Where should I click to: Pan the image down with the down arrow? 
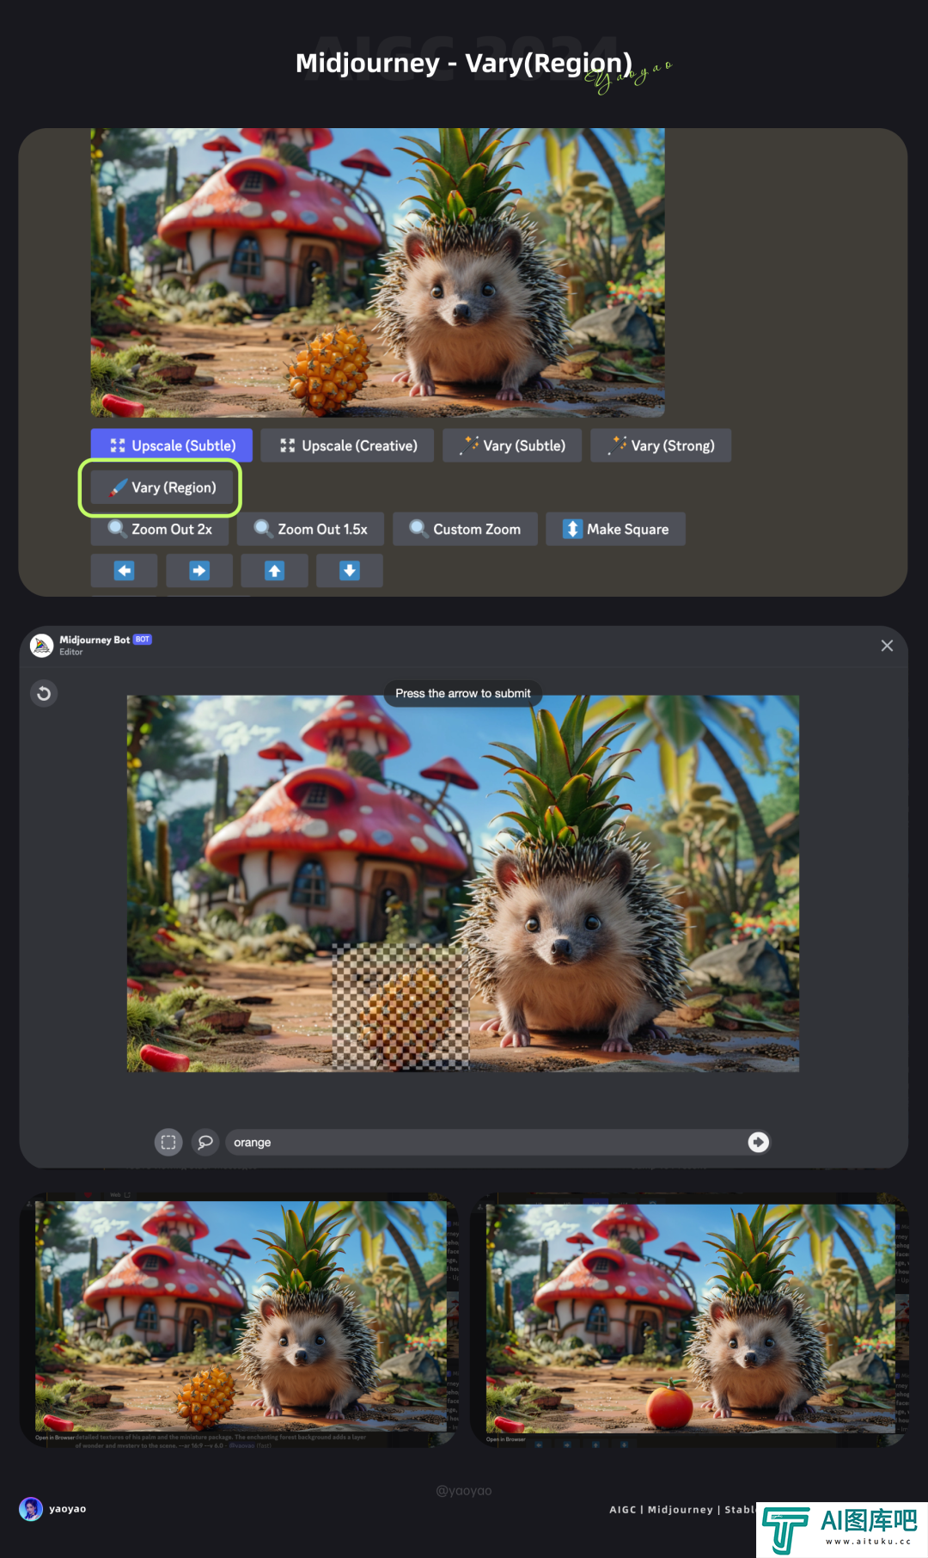350,571
